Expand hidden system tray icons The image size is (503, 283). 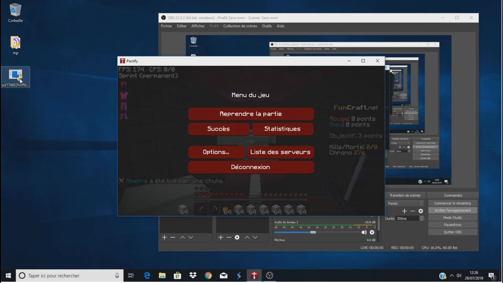(452, 276)
